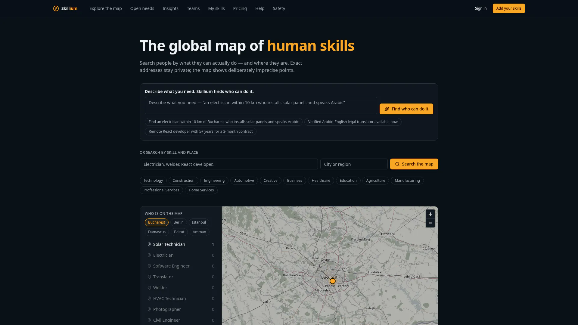
Task: Zoom in on the map
Action: point(430,214)
